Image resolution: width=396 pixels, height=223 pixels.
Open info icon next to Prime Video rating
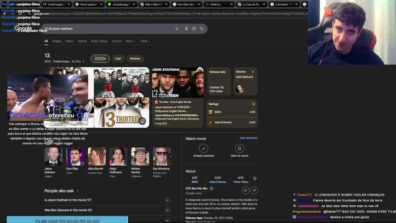point(255,178)
